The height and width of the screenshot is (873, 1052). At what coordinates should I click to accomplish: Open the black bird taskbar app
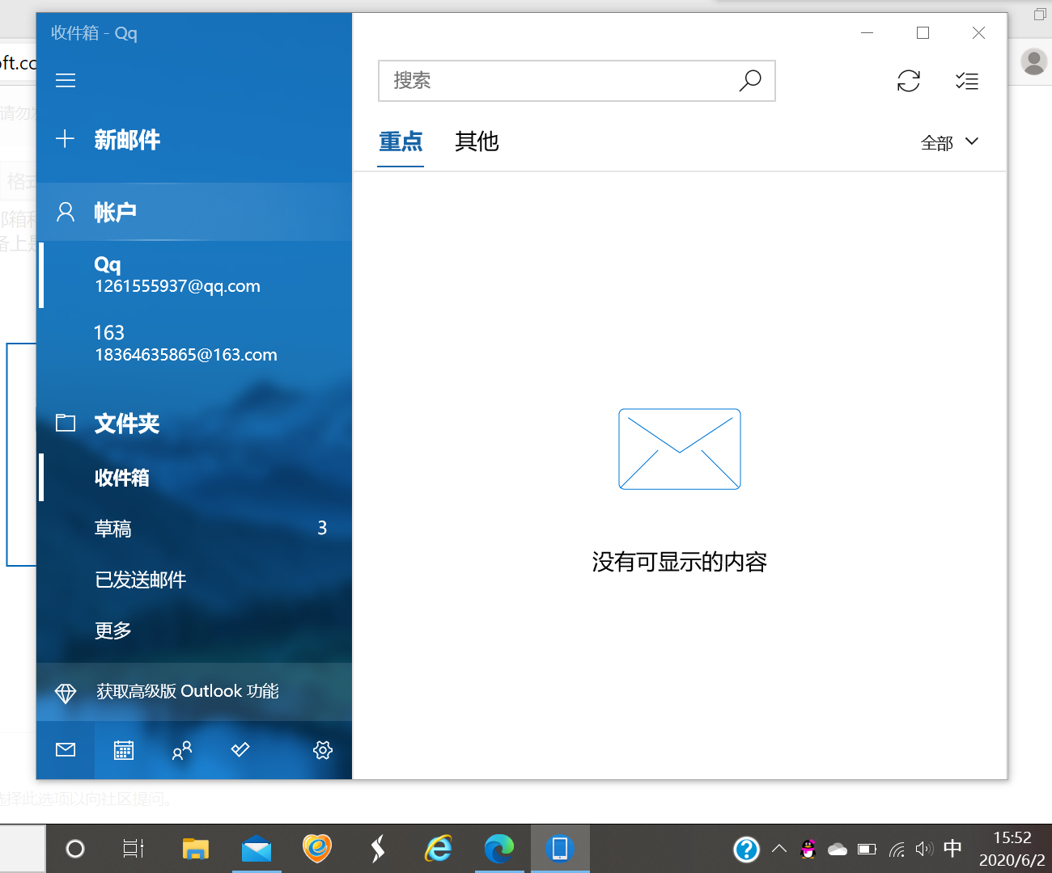click(378, 849)
